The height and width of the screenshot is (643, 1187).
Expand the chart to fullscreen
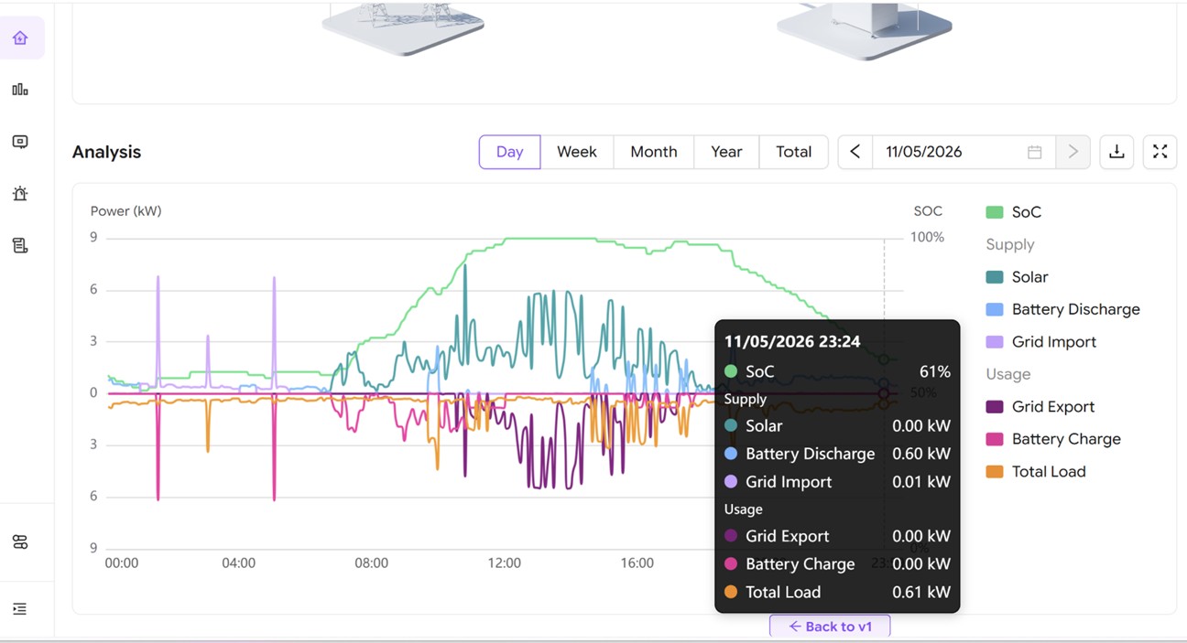coord(1160,152)
